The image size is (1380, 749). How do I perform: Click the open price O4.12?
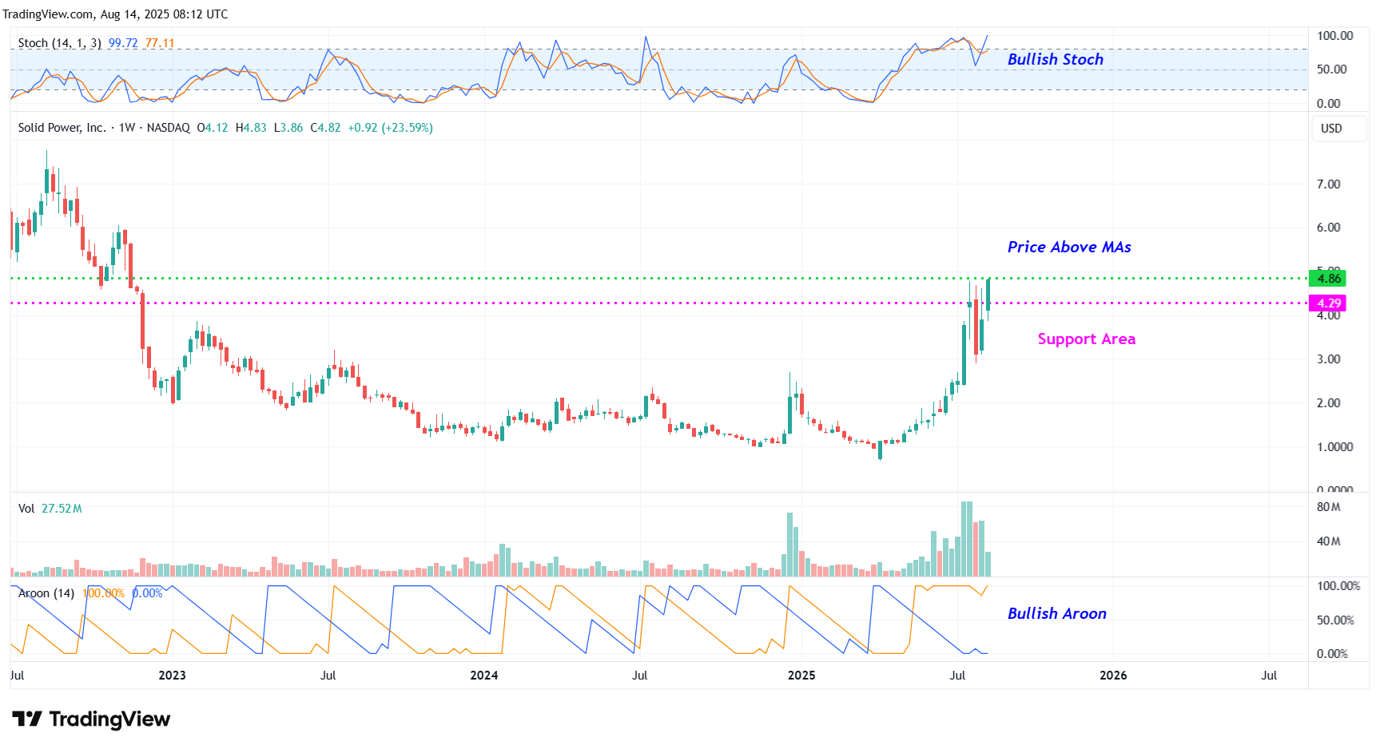coord(213,128)
